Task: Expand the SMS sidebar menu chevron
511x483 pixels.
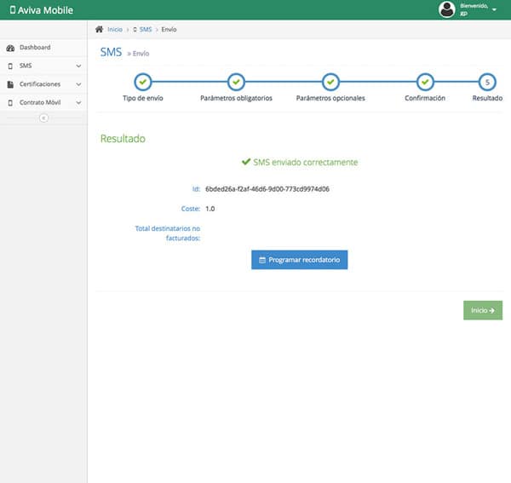Action: [78, 66]
